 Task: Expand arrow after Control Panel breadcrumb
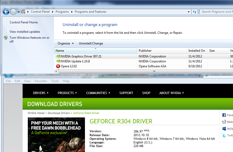pos(53,12)
